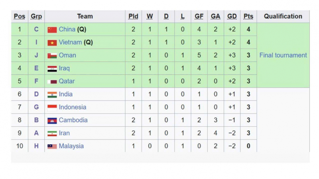Click the GD column header
319x179 pixels.
(232, 16)
